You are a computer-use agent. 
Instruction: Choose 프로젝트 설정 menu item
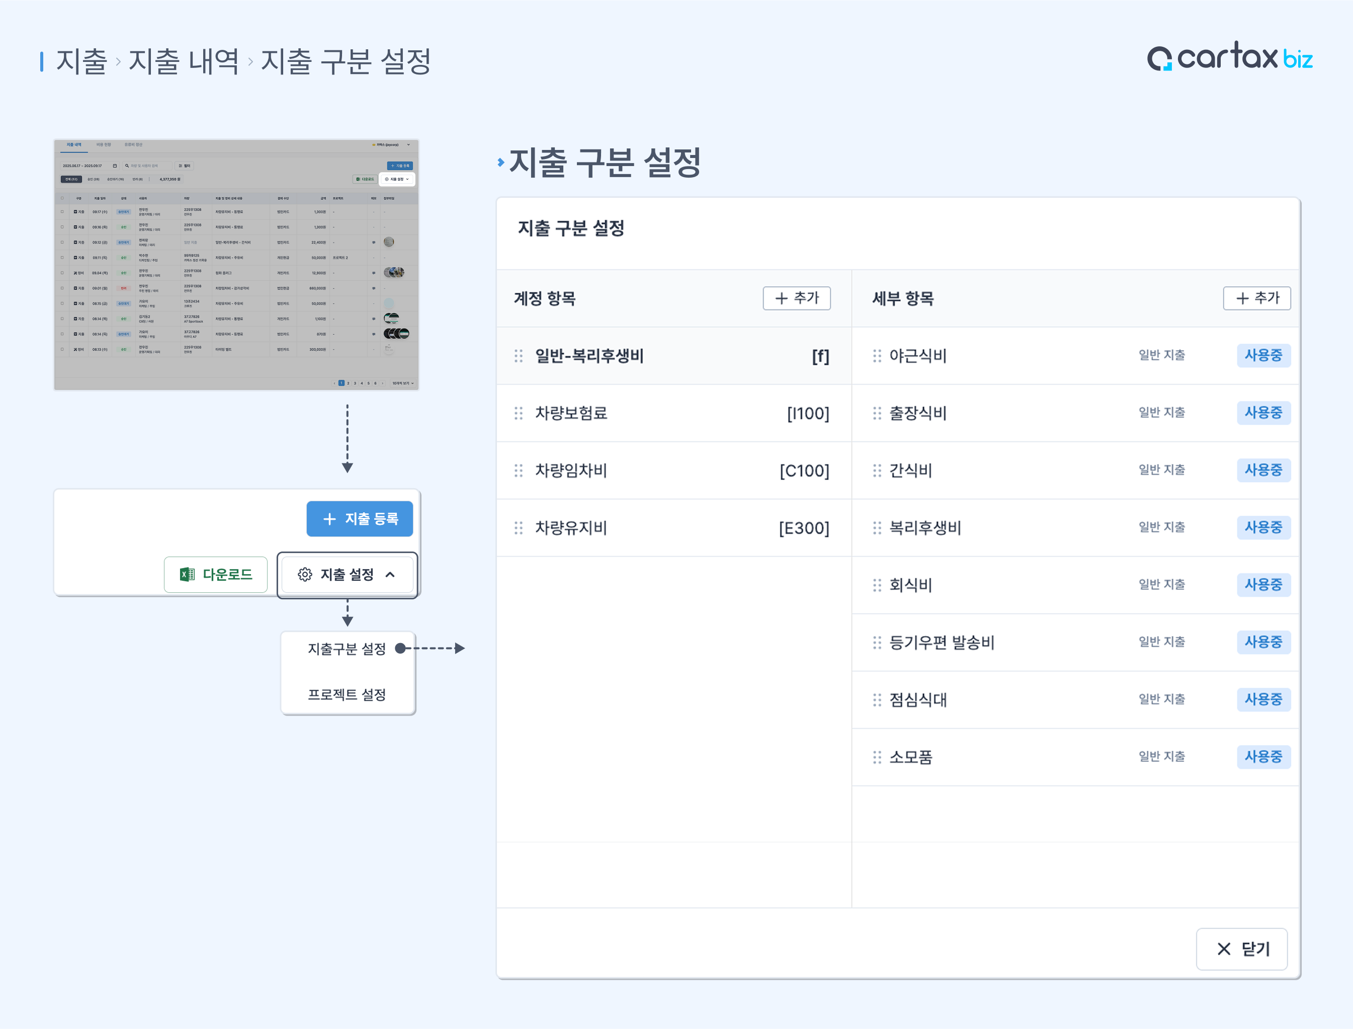point(347,694)
